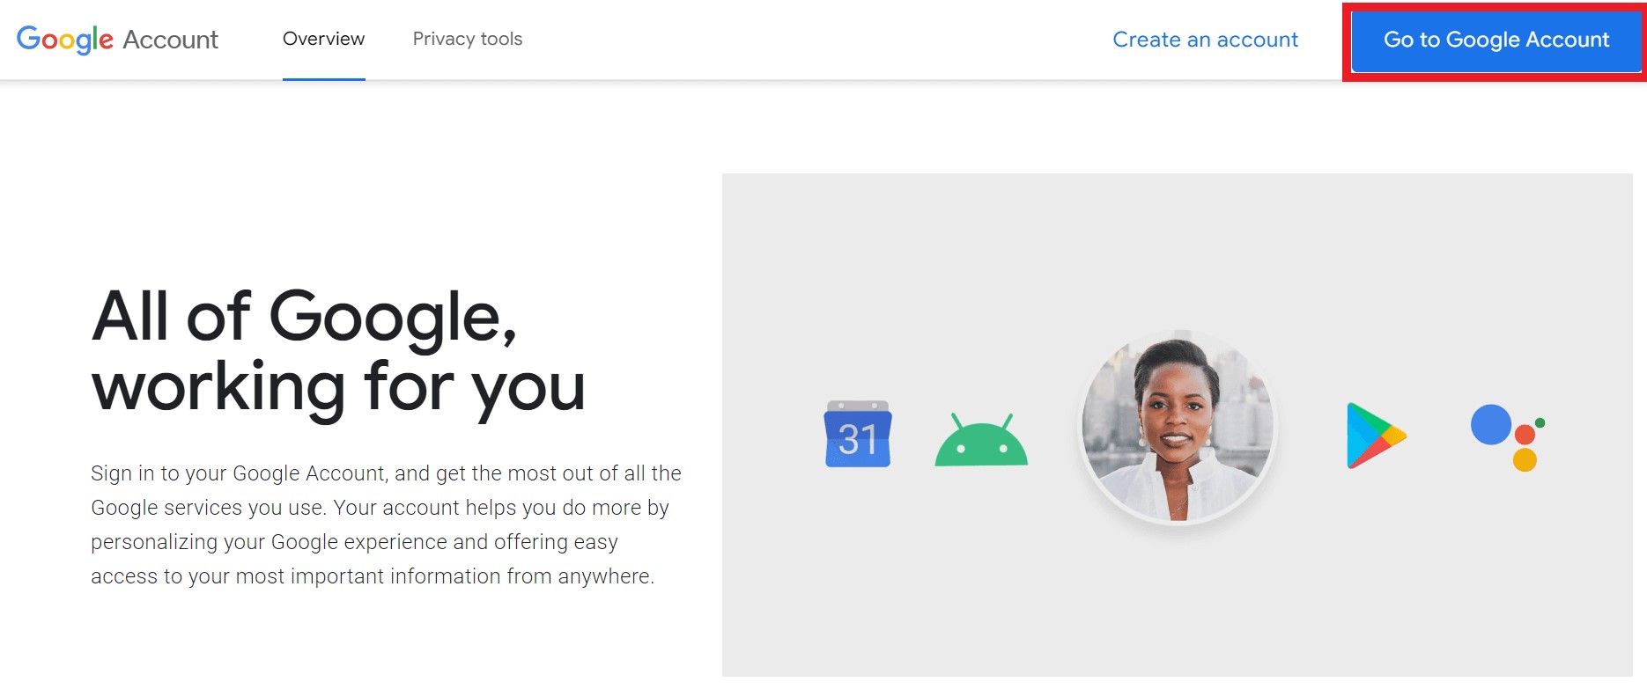Click the 'Sign in to your Google Account' paragraph

[x=386, y=524]
